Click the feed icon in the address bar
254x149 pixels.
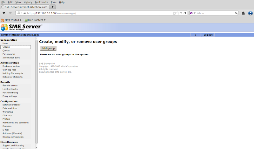(174, 13)
